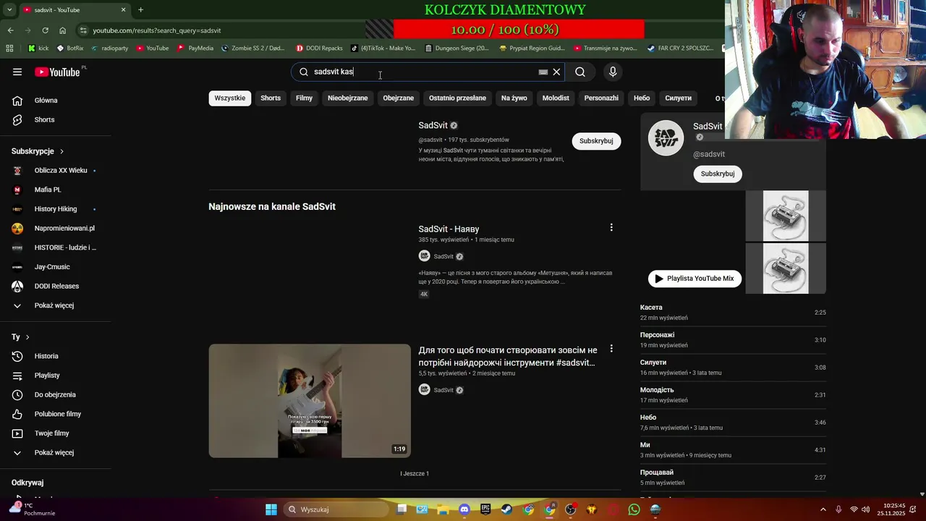Open the guitar video thumbnail
Viewport: 926px width, 521px height.
310,401
